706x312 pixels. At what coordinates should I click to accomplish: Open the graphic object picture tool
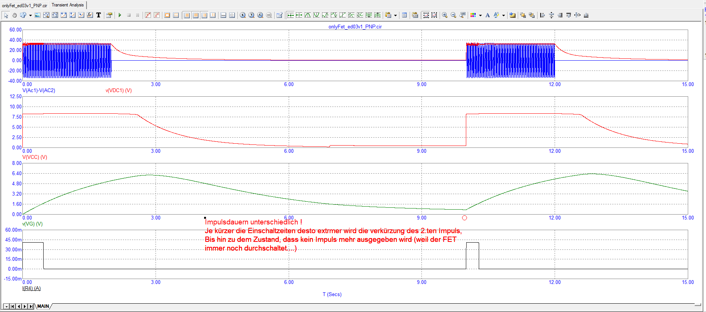[38, 15]
